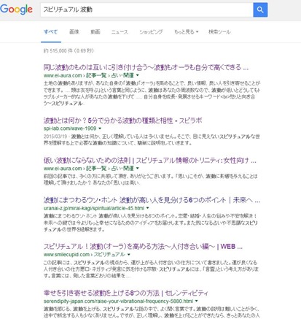Open result 幸せを引き寄せる波動を上げる8つの方法
This screenshot has width=301, height=319.
125,293
